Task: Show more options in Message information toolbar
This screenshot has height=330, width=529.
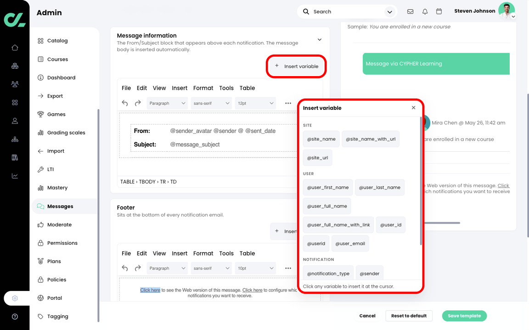Action: pos(288,103)
